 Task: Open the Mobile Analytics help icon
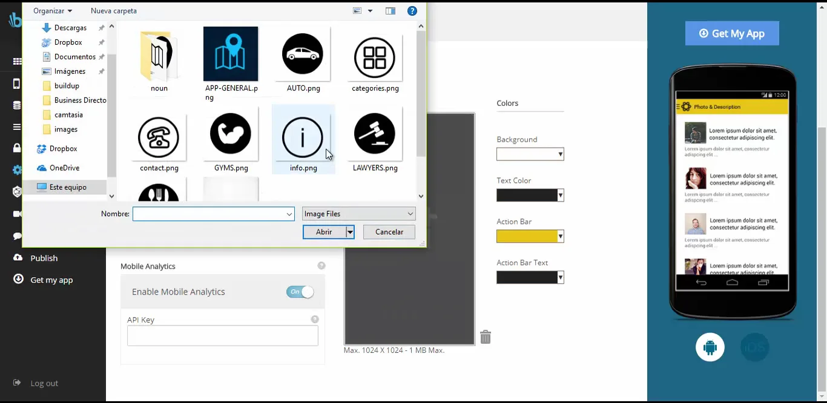click(x=321, y=266)
